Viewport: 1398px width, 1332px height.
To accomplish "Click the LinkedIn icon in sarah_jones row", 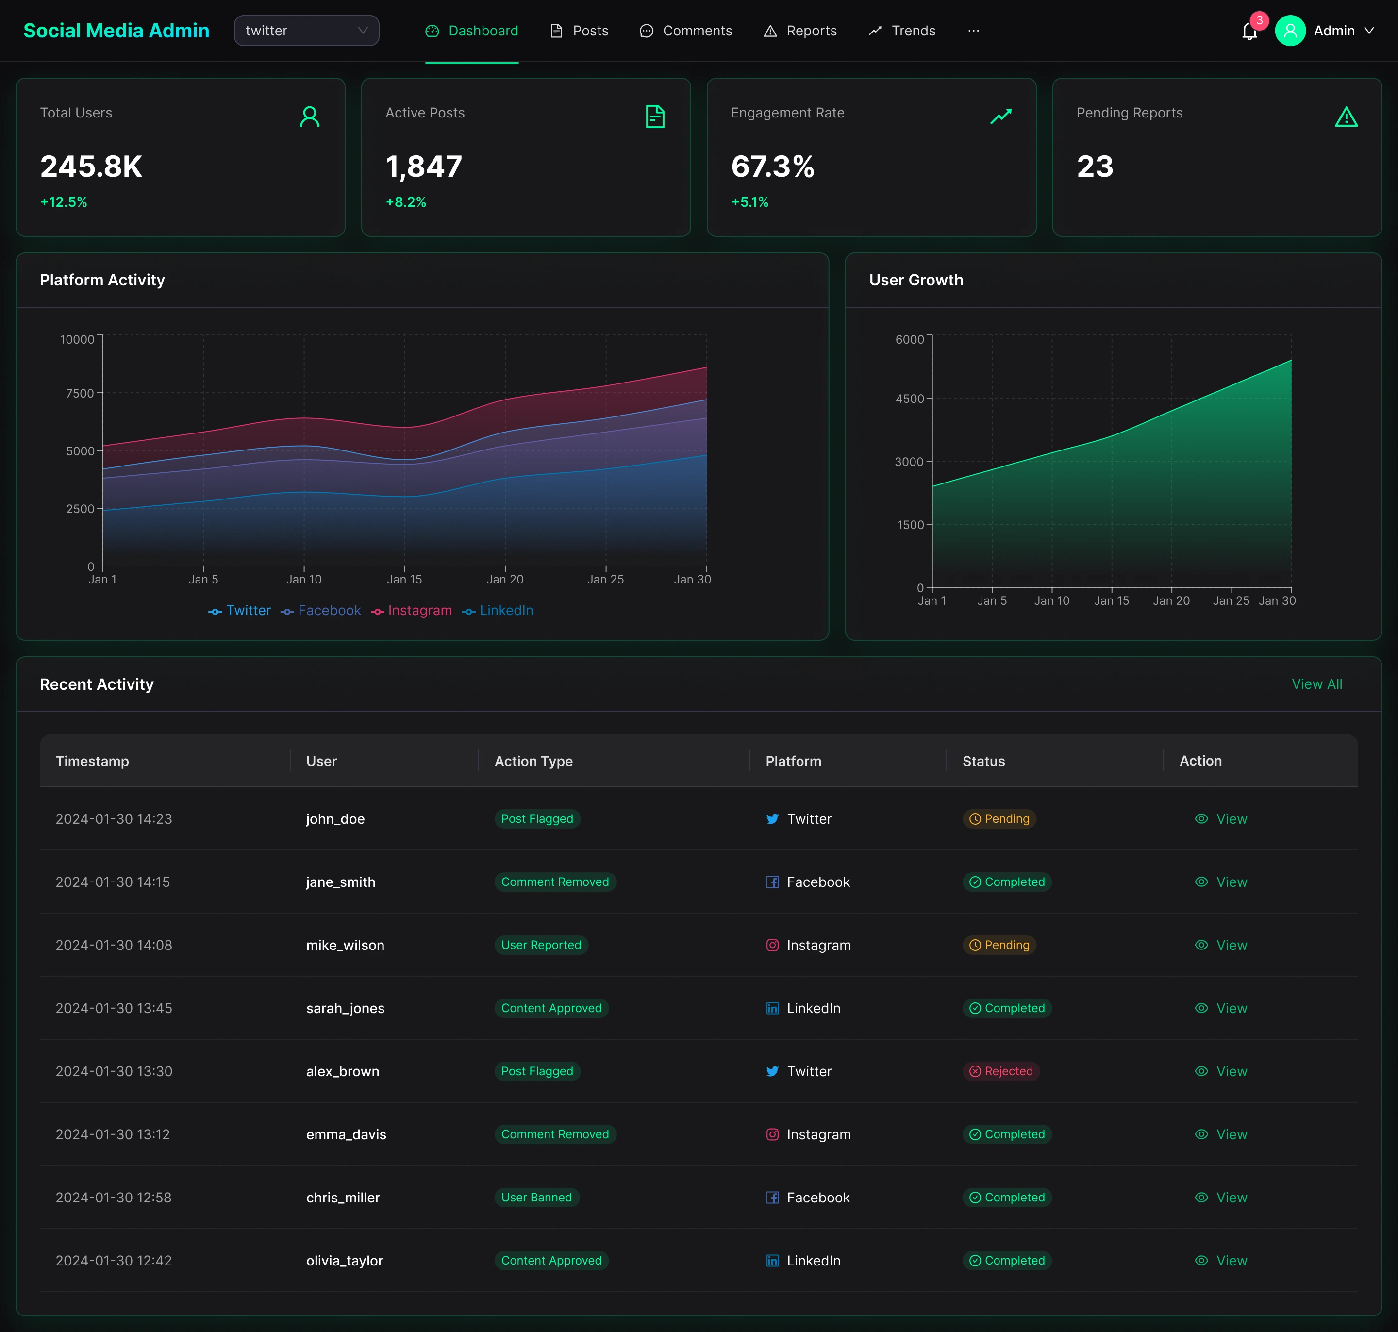I will coord(772,1008).
